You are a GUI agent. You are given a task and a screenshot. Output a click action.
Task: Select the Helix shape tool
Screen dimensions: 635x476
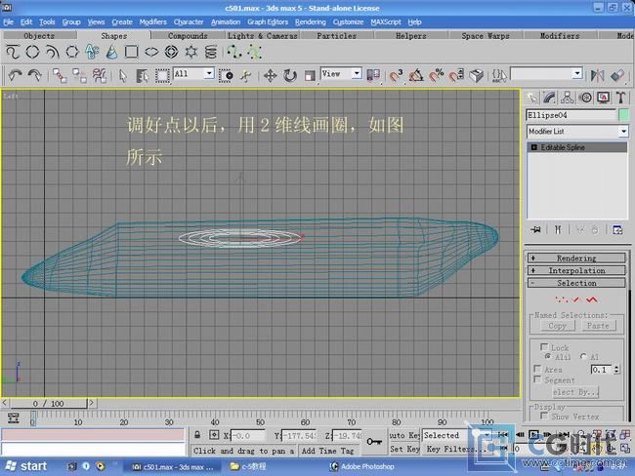point(211,52)
